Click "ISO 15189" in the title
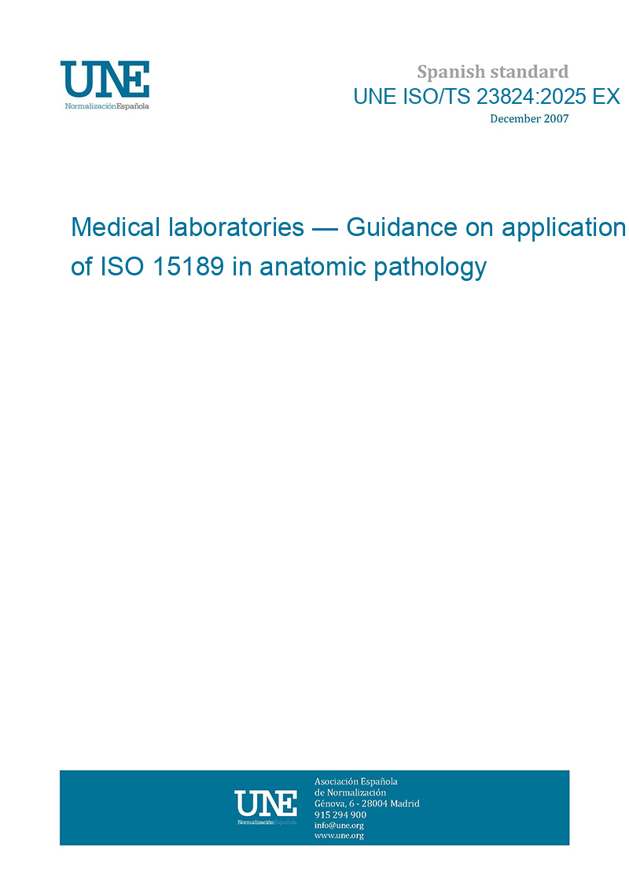Image resolution: width=629 pixels, height=890 pixels. 160,267
